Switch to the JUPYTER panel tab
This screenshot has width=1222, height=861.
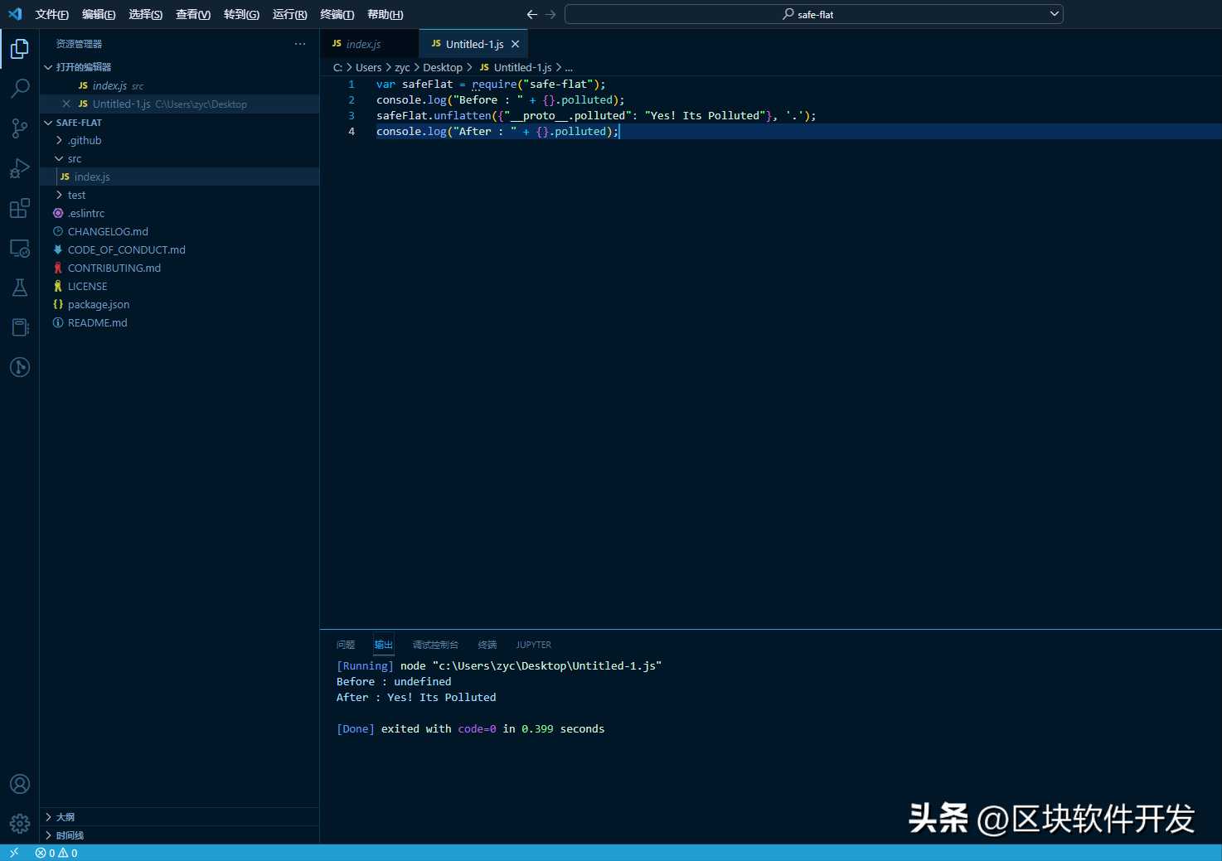533,645
